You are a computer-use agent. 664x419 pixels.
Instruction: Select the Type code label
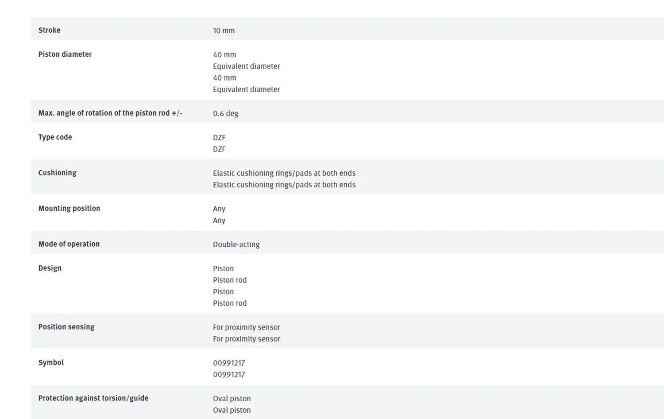tap(55, 137)
